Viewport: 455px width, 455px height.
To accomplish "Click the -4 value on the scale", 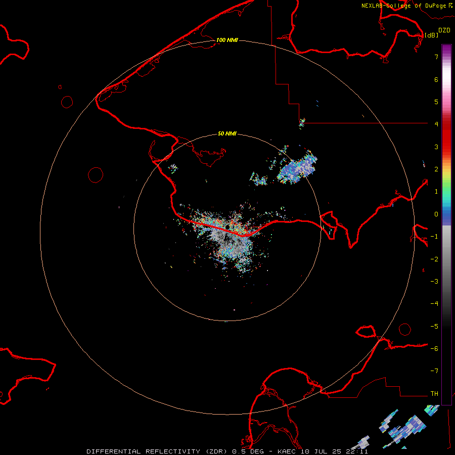I will coord(434,304).
